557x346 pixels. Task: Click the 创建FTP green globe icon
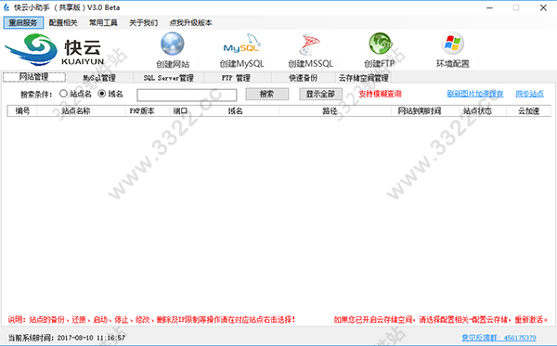(x=380, y=44)
